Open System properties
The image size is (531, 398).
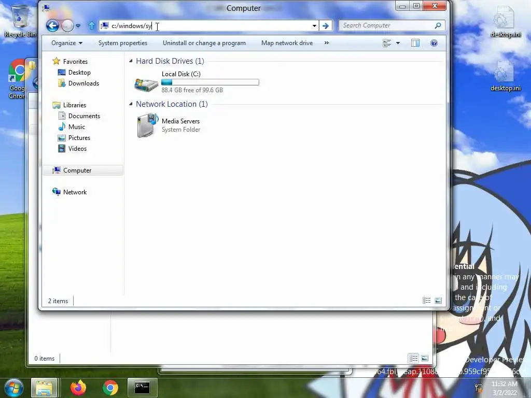123,43
